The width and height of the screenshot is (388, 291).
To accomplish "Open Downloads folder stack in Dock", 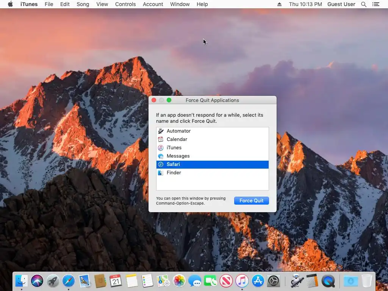I will pyautogui.click(x=351, y=281).
